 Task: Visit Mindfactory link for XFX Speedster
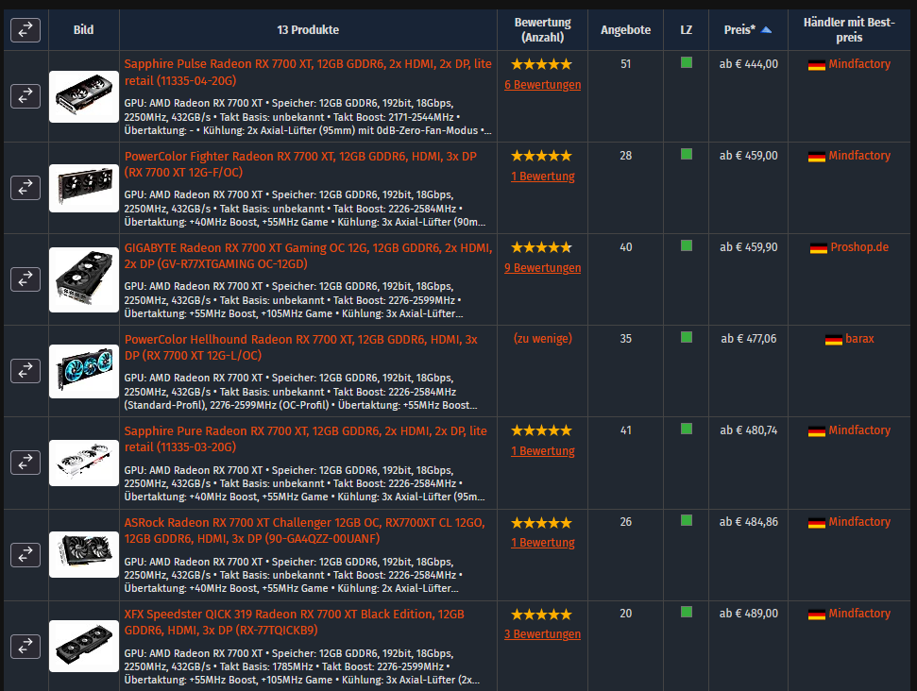coord(859,614)
